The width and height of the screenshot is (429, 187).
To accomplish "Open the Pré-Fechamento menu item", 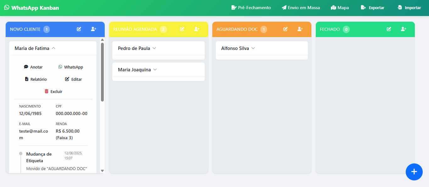I will 251,8.
